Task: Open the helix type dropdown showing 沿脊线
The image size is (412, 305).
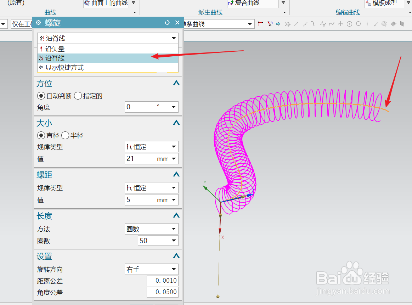Action: [108, 38]
